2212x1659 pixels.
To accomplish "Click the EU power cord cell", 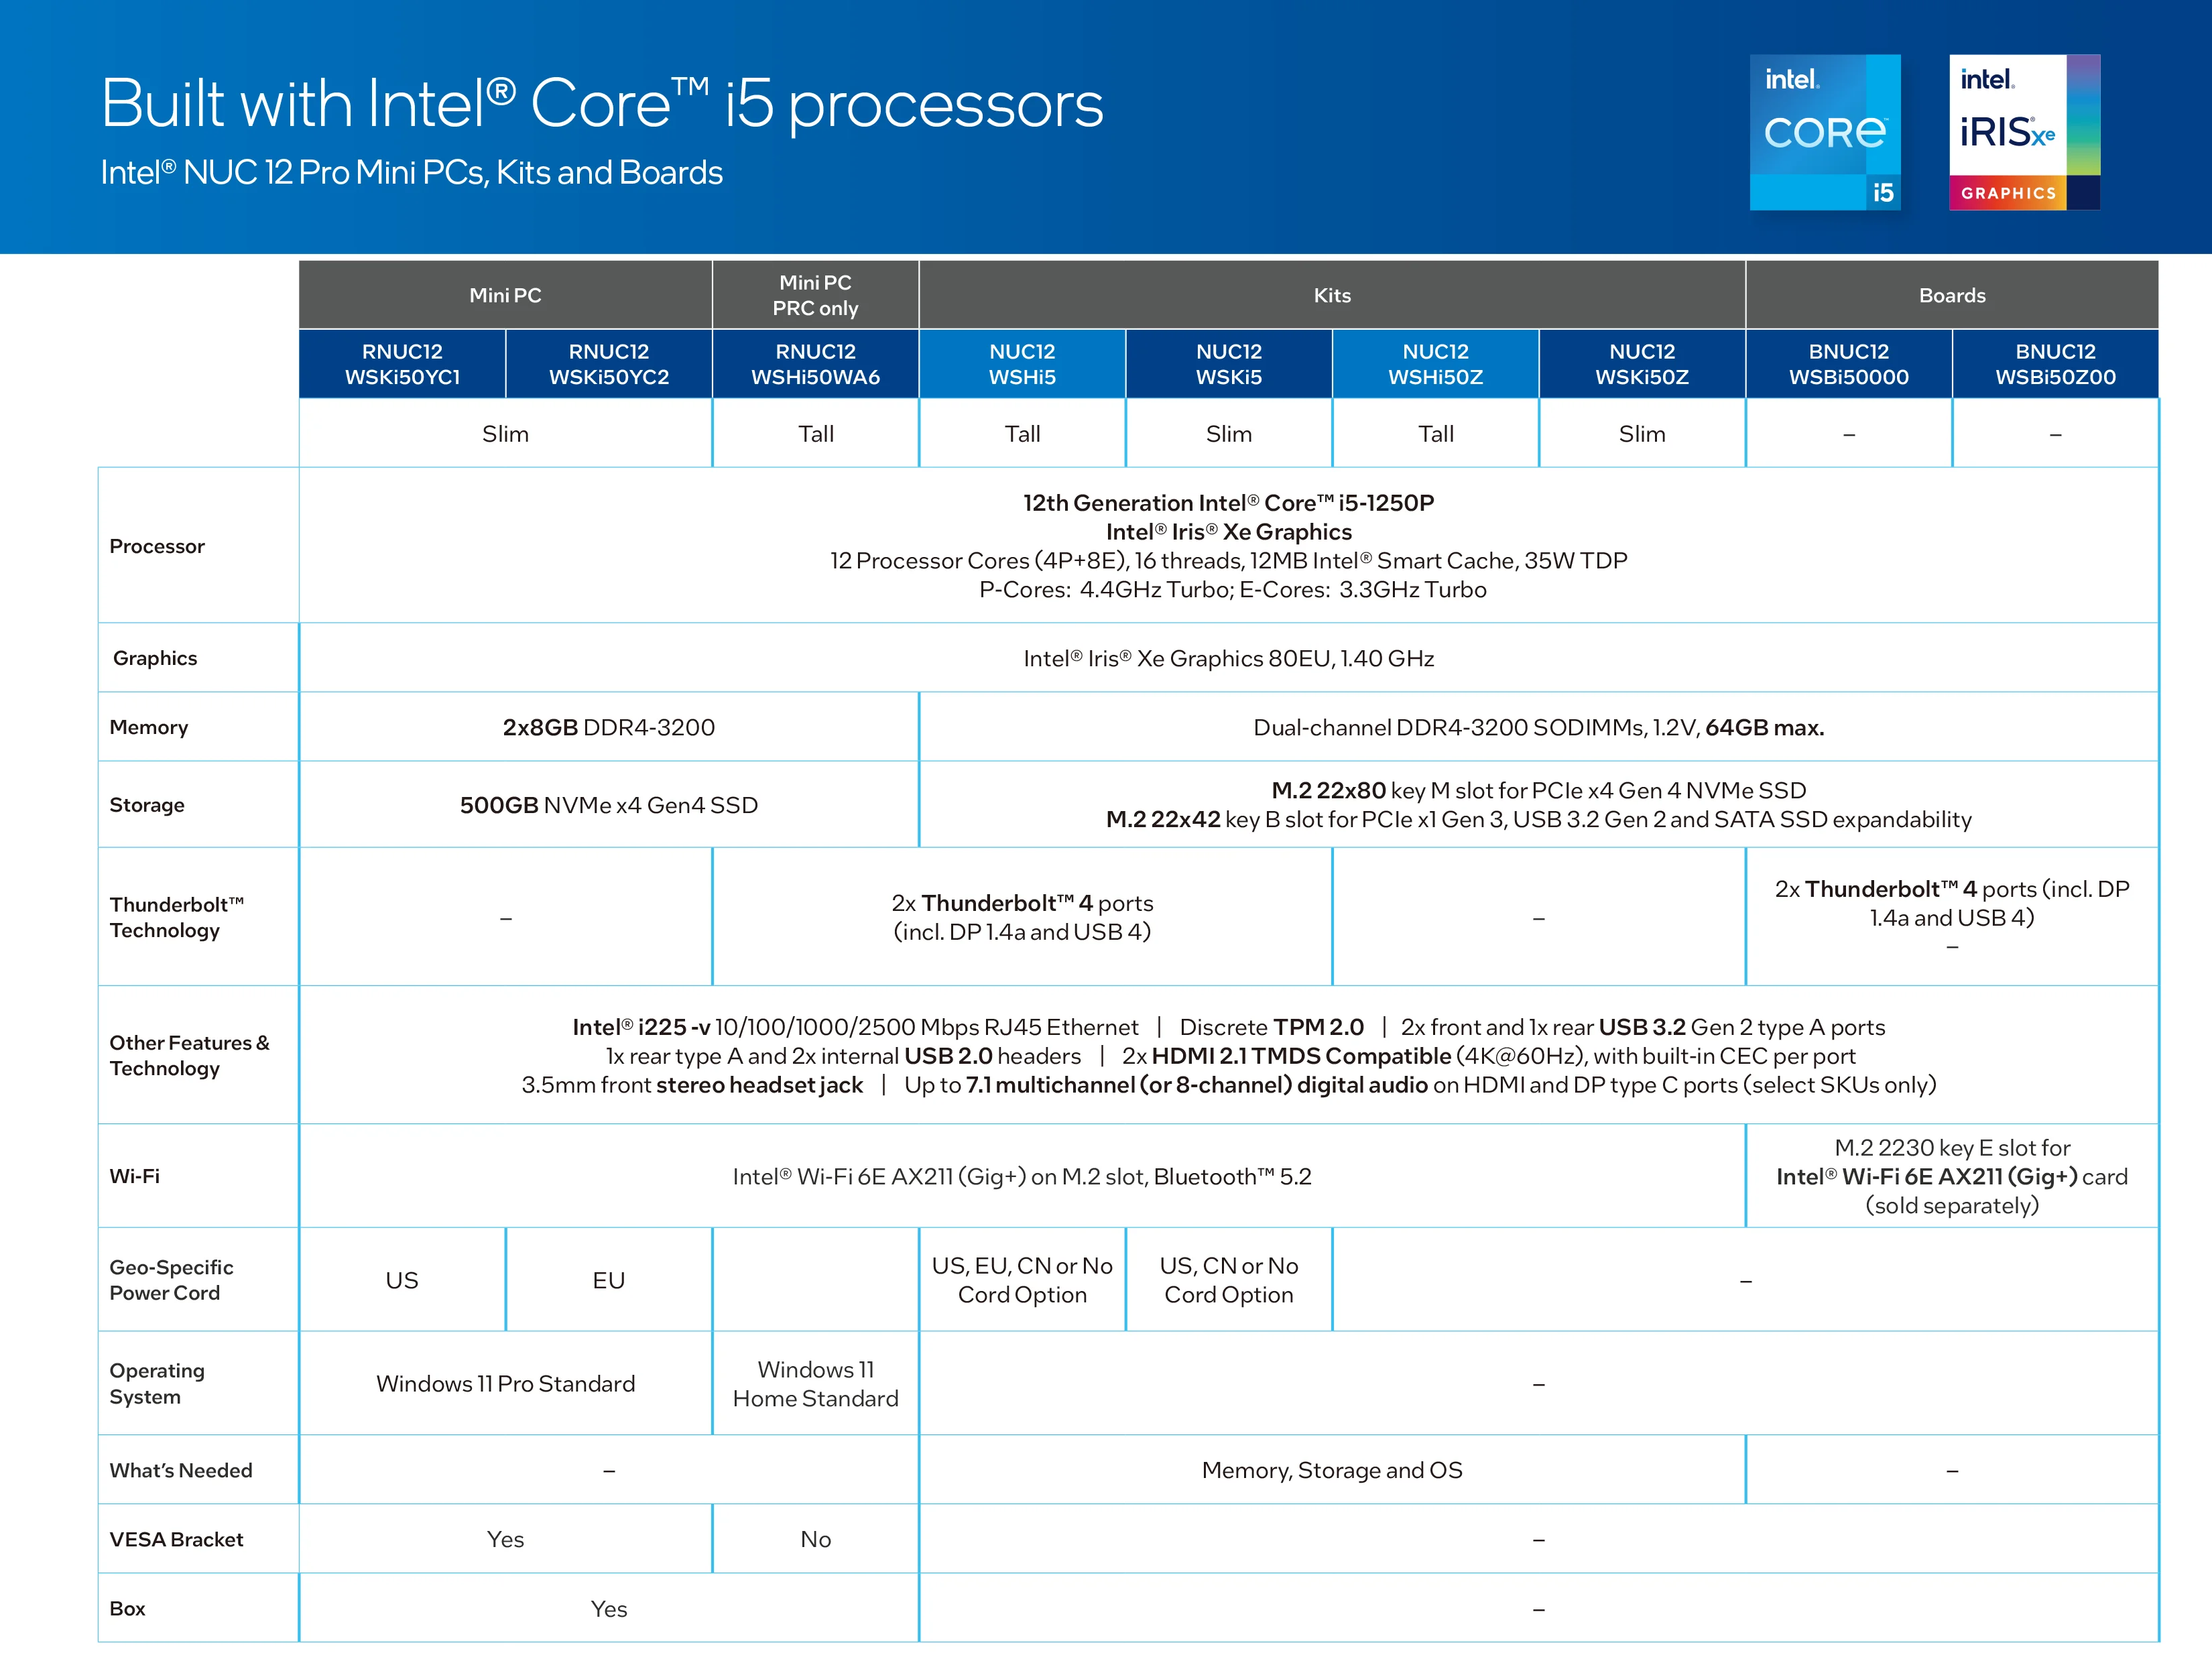I will pos(608,1280).
